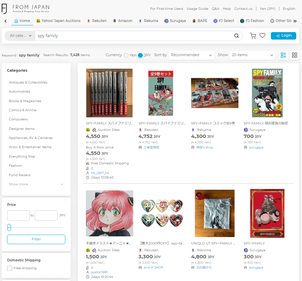Open the favorites heart icon
Screen dimensions: 302x281
pos(262,36)
